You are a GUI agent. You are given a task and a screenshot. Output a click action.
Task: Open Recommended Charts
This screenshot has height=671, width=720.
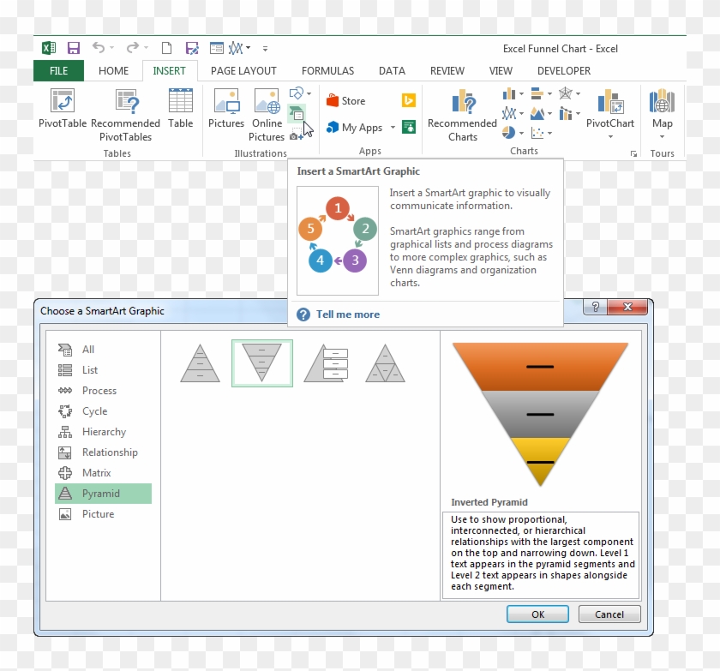click(x=462, y=115)
